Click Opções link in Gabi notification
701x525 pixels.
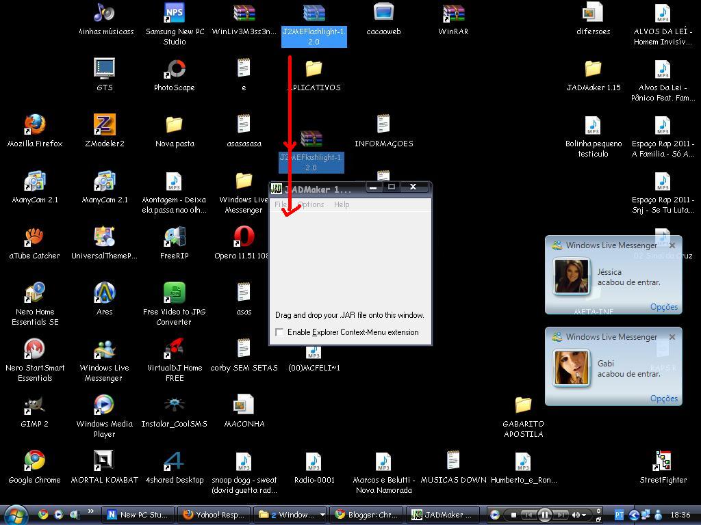(664, 399)
